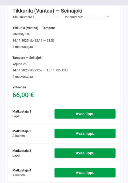Select the Matkustaja 3 Lapsi label

pos(22,153)
